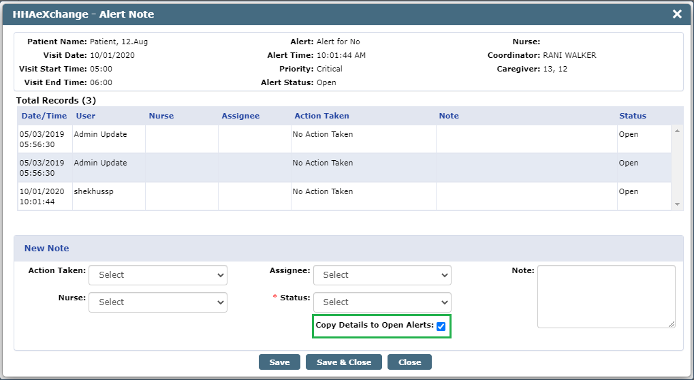Sort records by Date/Time column header
The image size is (694, 380).
(x=44, y=116)
